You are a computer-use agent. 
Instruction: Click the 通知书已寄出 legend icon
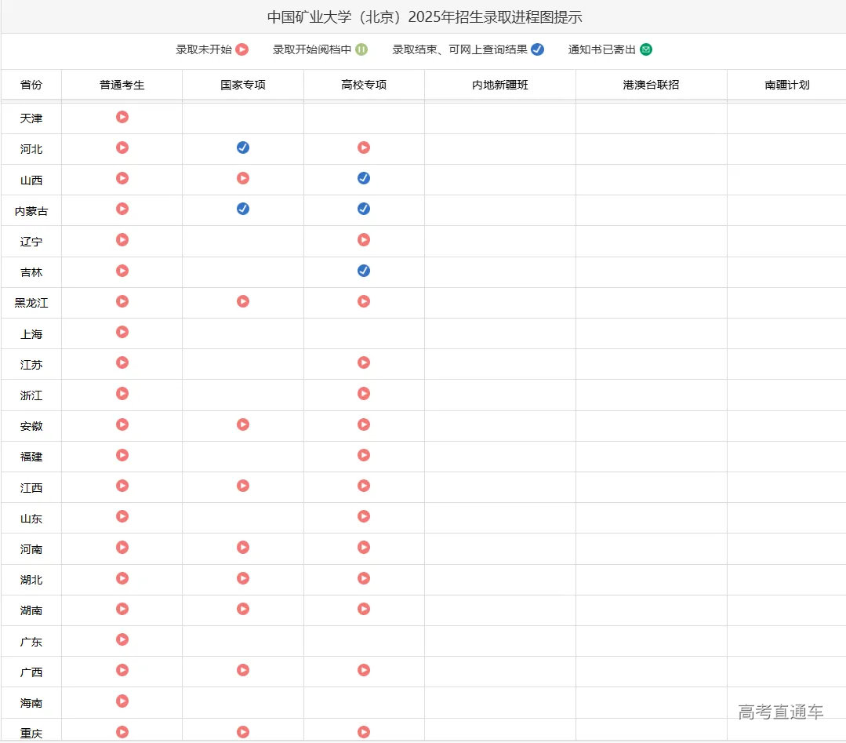pyautogui.click(x=644, y=49)
